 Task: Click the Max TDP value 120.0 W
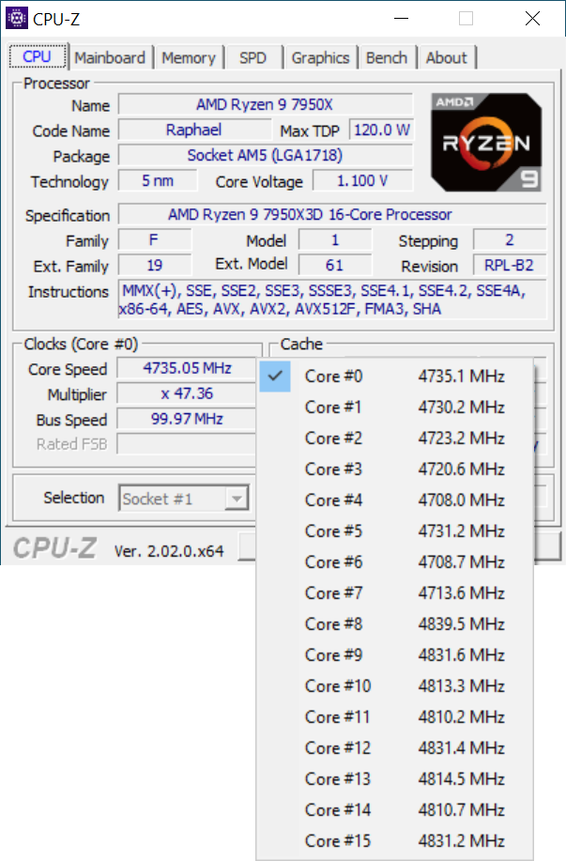(x=381, y=131)
